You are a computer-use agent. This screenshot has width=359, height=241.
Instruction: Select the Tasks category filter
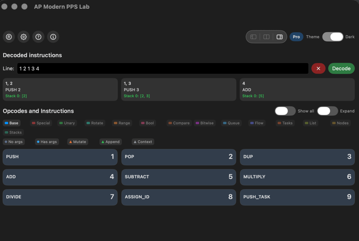click(x=285, y=123)
